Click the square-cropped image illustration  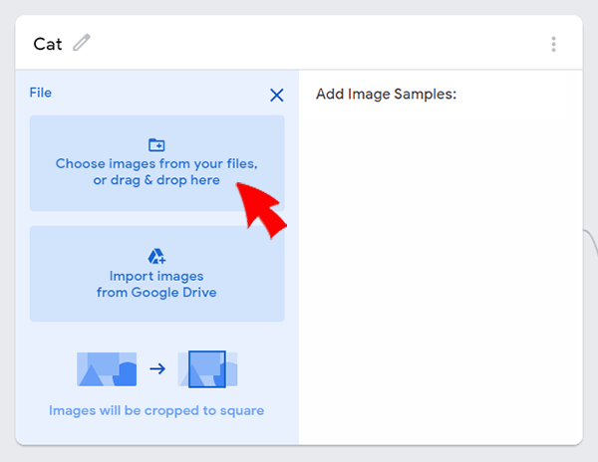[207, 369]
